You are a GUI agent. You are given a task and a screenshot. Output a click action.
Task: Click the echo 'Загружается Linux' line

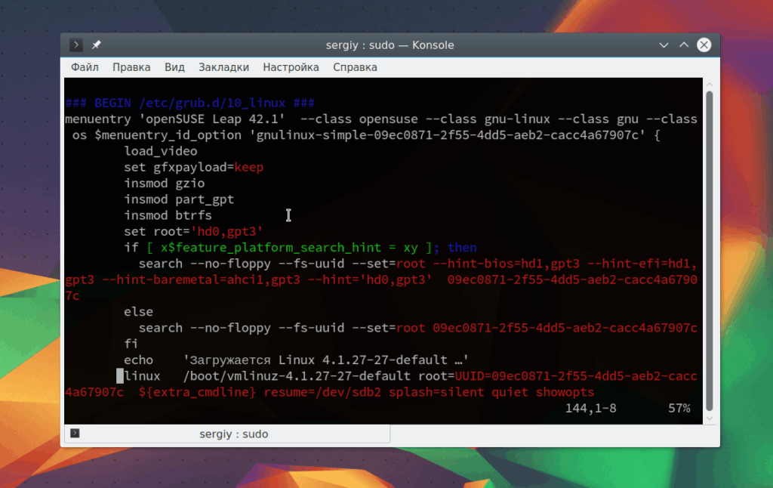coord(296,360)
